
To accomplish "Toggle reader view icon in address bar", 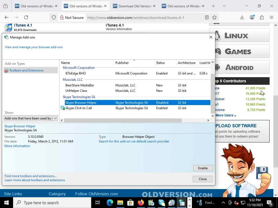I will click(207, 17).
